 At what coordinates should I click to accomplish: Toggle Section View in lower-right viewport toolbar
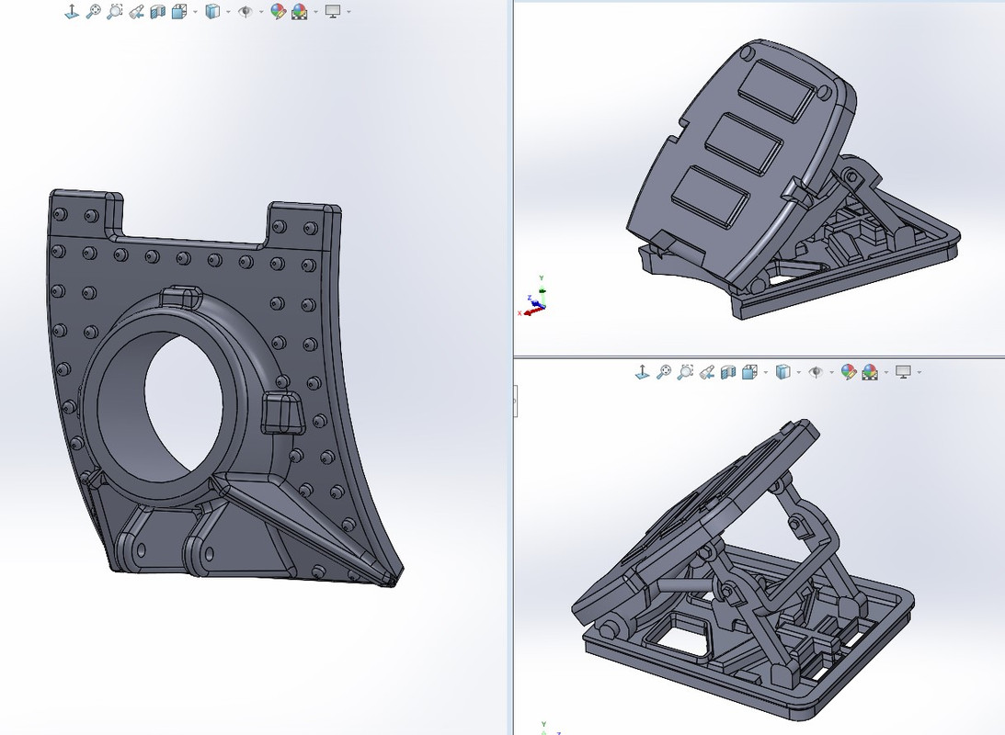tap(728, 372)
